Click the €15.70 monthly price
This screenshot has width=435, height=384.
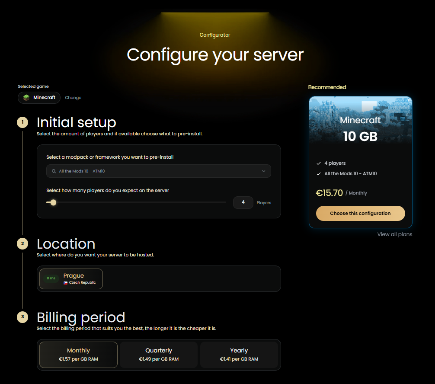click(x=329, y=193)
